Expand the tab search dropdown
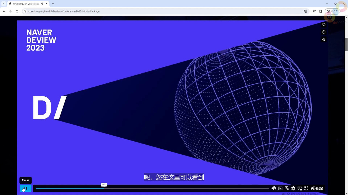The width and height of the screenshot is (348, 195). tap(4, 4)
